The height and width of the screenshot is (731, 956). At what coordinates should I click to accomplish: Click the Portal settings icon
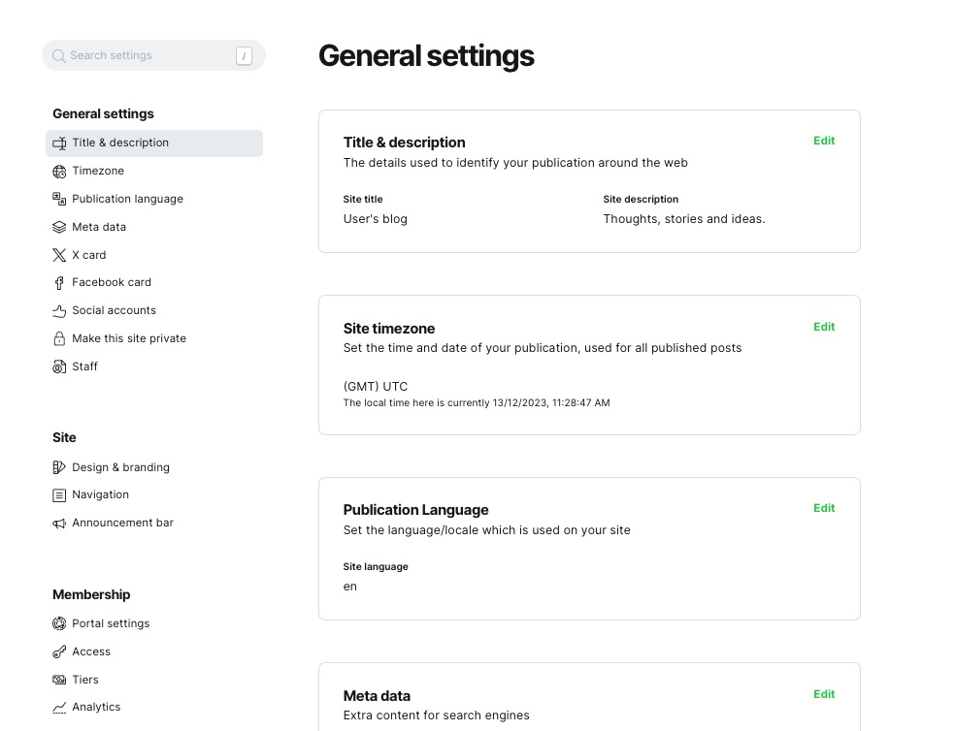pos(59,623)
